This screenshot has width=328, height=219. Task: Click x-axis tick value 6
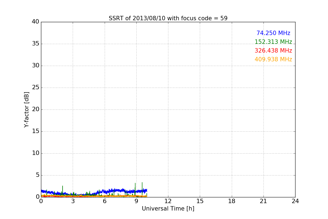(104, 201)
